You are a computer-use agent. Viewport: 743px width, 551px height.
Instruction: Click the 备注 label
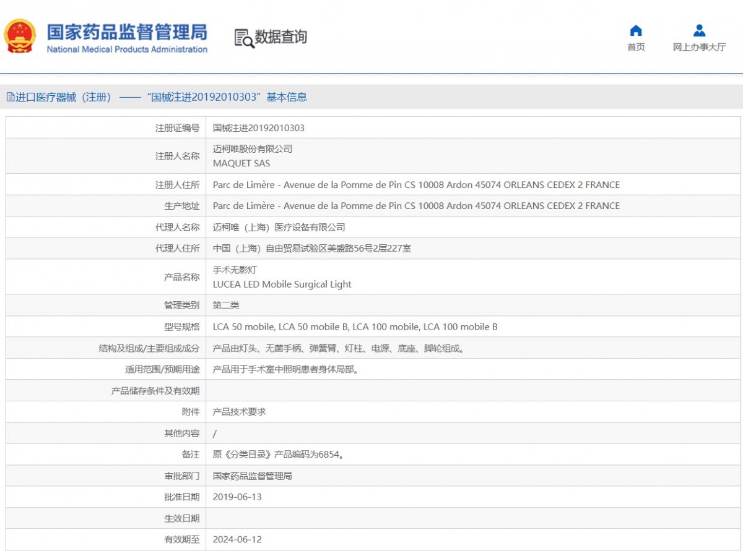click(x=191, y=455)
